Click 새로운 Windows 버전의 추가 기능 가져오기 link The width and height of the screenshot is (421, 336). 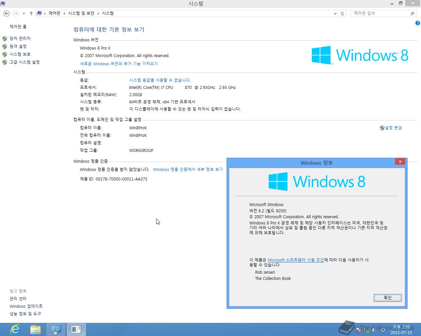click(119, 64)
